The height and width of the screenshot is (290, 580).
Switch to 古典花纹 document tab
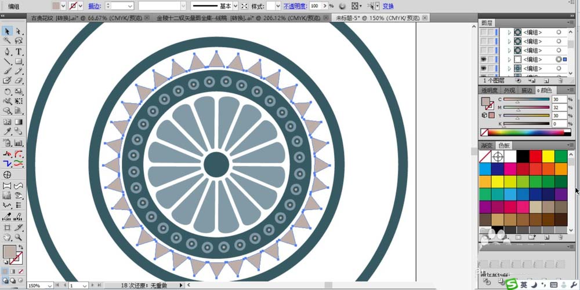click(88, 18)
